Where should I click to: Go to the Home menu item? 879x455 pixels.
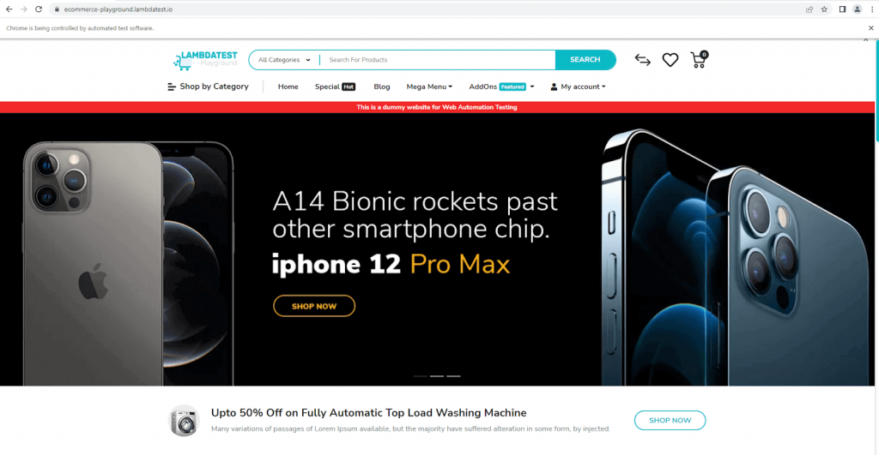[288, 87]
